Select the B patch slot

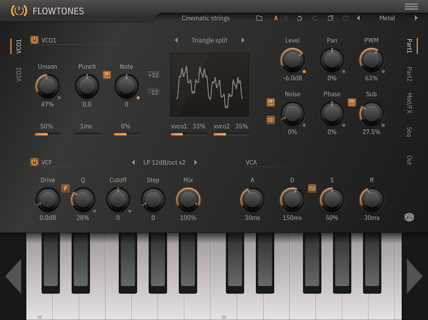point(286,18)
